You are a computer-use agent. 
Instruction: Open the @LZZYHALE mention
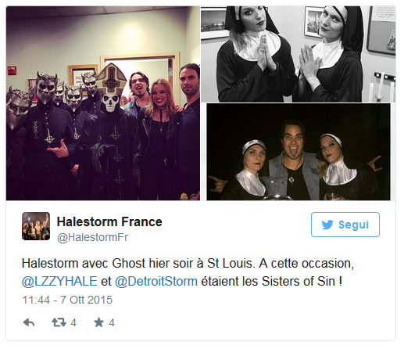click(59, 282)
